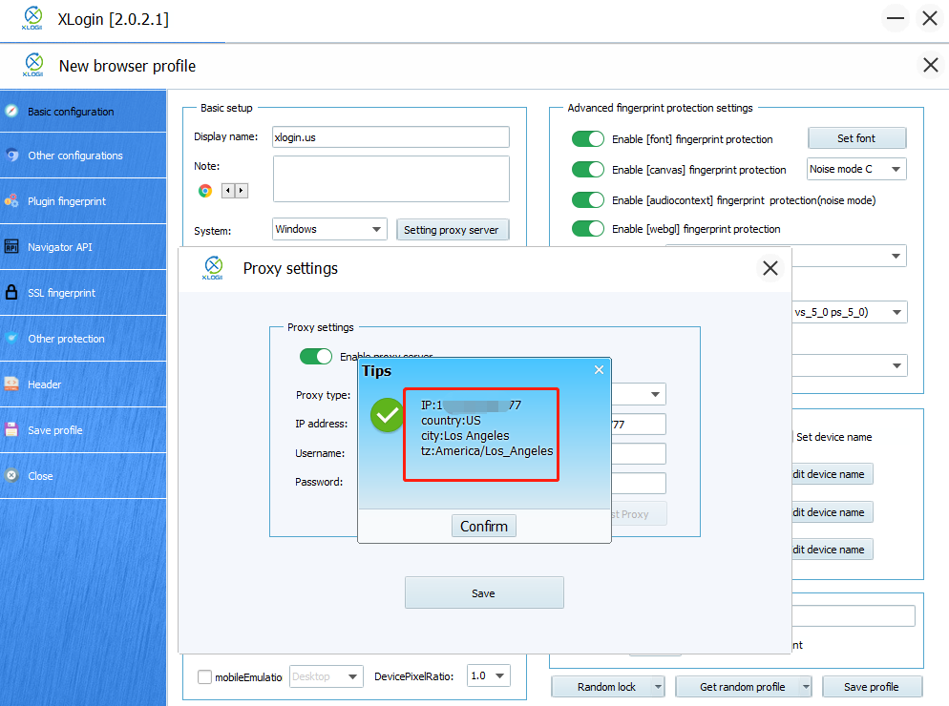Close the Proxy settings dialog
949x706 pixels.
pyautogui.click(x=770, y=268)
